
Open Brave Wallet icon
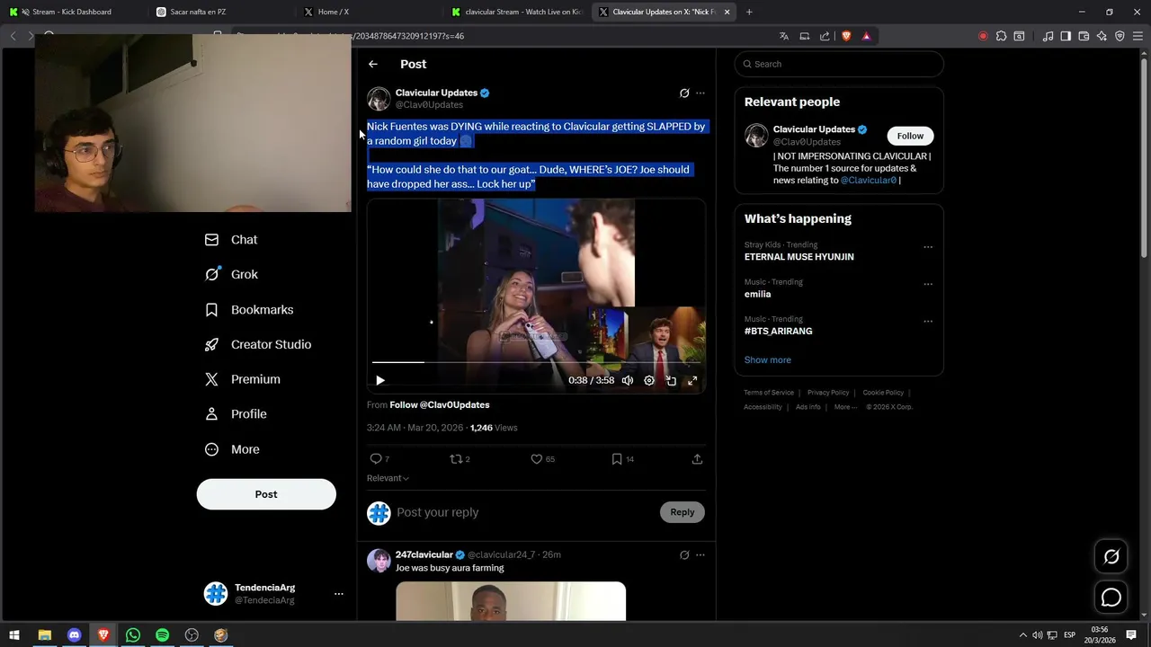[1084, 36]
